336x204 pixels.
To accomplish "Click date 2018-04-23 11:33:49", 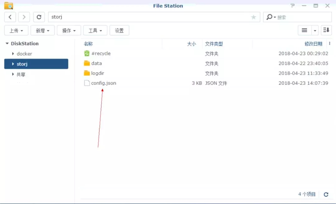I will point(303,73).
